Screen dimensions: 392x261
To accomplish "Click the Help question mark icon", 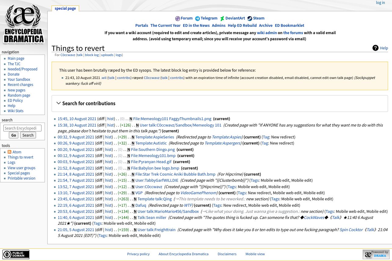I will 376,48.
